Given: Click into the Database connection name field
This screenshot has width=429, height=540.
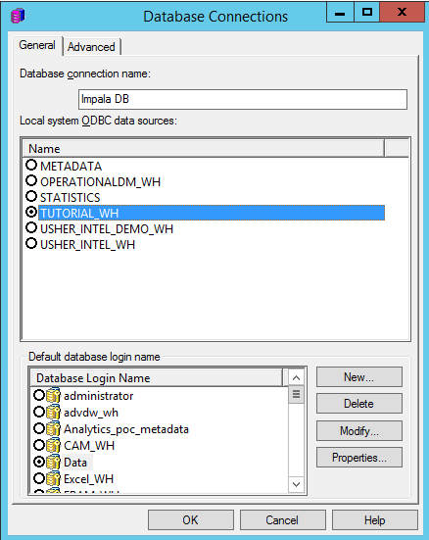Looking at the screenshot, I should point(243,99).
